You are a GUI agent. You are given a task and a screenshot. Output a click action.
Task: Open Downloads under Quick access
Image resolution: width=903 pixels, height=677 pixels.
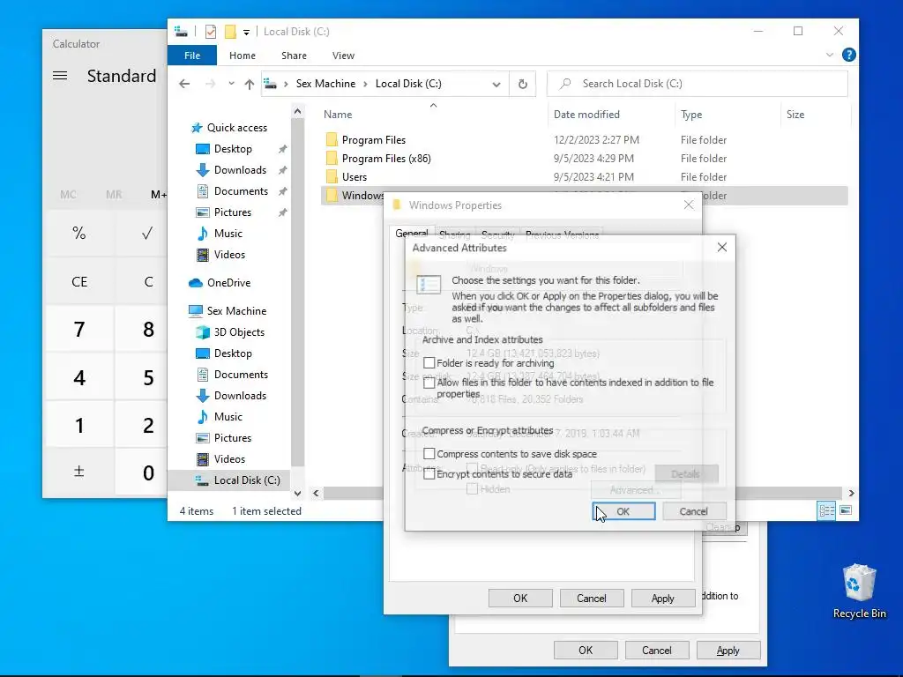240,170
